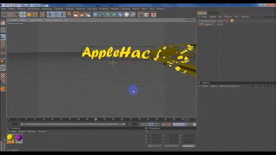Image resolution: width=276 pixels, height=155 pixels.
Task: Activate the Move tool
Action: tap(23, 15)
